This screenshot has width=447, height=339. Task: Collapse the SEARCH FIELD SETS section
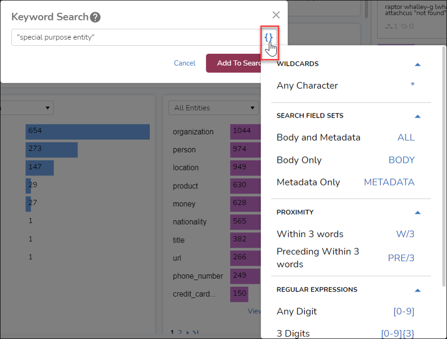(417, 116)
